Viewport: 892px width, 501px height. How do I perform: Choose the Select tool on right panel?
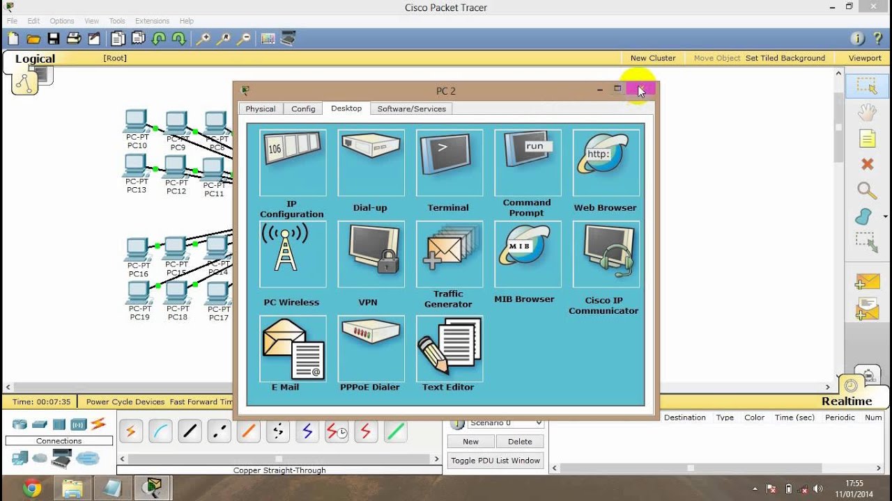866,86
